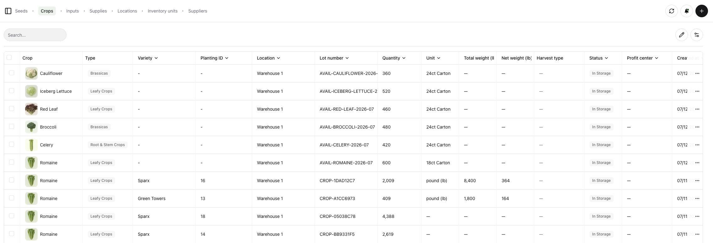This screenshot has height=243, width=713.
Task: Click the Search input field
Action: click(35, 35)
